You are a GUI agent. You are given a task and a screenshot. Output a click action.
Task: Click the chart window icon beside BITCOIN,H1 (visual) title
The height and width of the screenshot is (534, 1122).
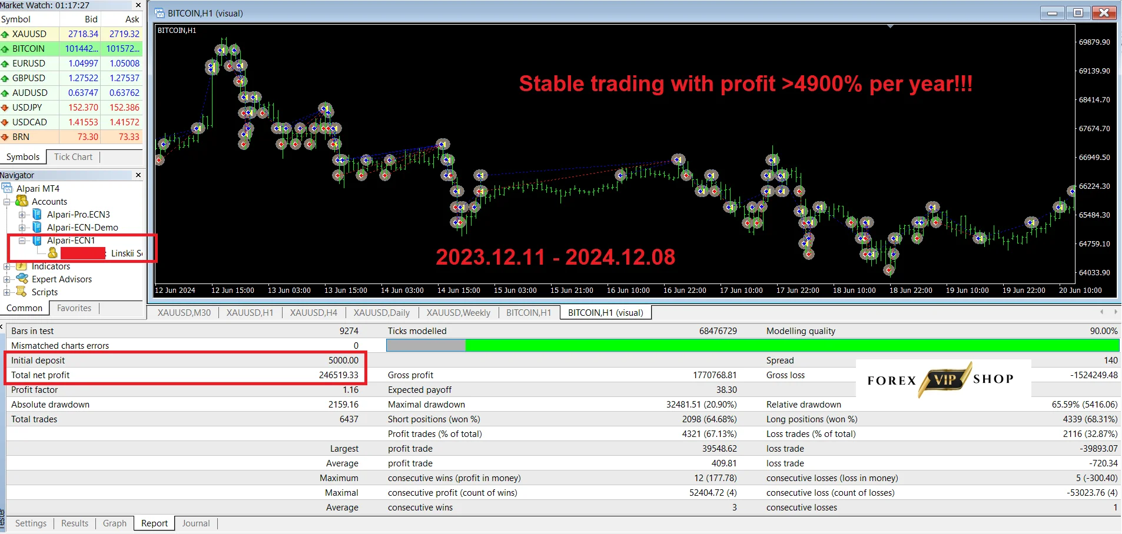tap(158, 13)
